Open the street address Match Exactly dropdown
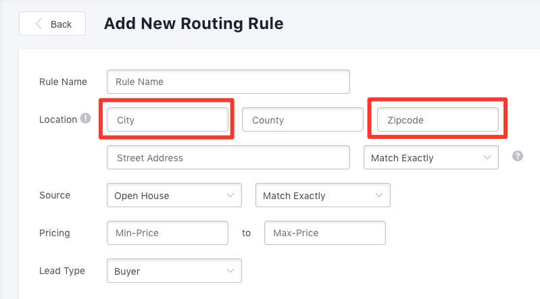This screenshot has width=540, height=299. [x=431, y=157]
